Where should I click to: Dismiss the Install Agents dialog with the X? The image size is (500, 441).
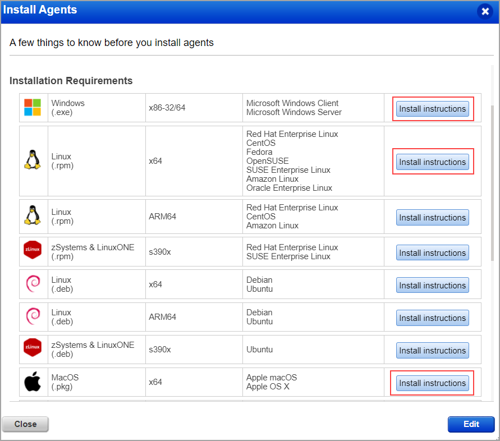(x=485, y=11)
